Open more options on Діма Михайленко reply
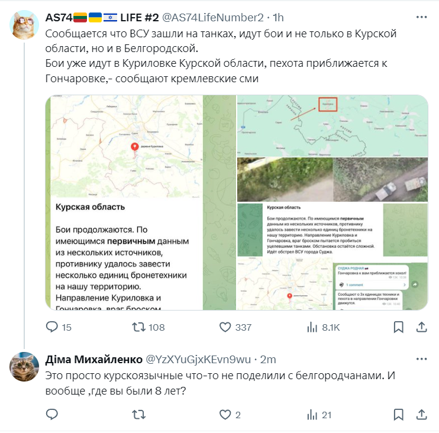439x433 pixels. 421,359
